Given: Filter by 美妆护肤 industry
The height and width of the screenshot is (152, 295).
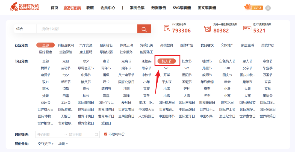Looking at the screenshot, I should [267, 45].
